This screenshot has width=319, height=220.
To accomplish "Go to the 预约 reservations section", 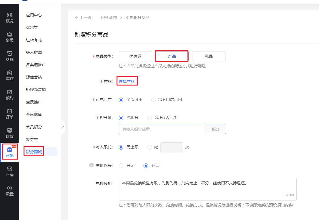I will (10, 95).
